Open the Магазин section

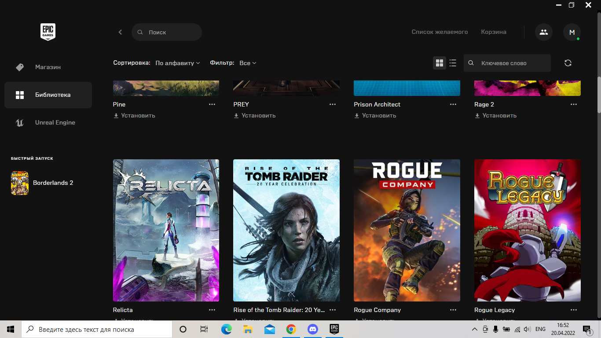tap(48, 67)
